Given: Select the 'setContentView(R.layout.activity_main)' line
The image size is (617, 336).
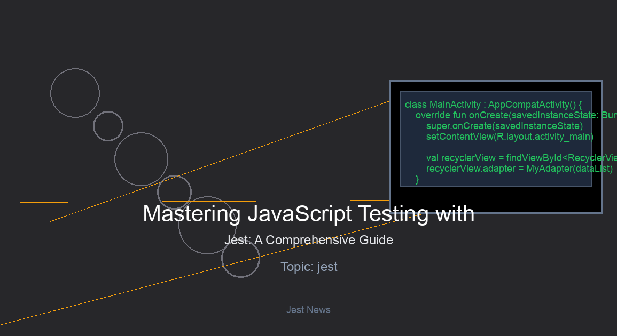Looking at the screenshot, I should (x=509, y=137).
